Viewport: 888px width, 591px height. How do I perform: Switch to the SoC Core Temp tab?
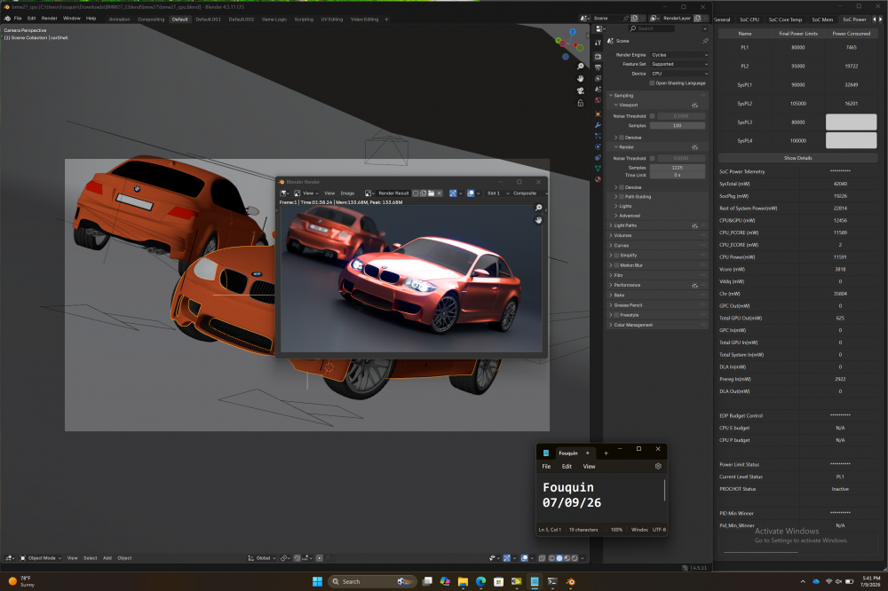785,20
